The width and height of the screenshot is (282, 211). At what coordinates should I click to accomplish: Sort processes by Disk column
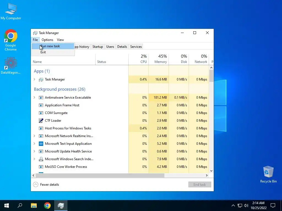click(x=179, y=59)
